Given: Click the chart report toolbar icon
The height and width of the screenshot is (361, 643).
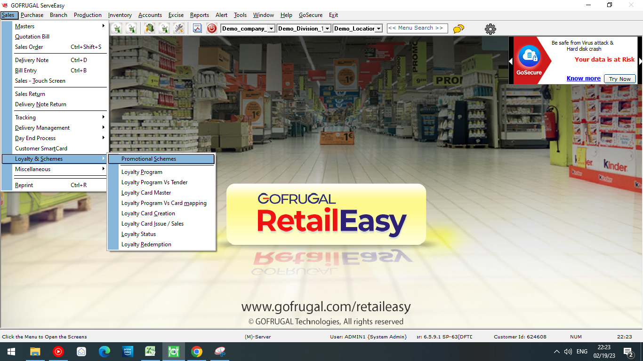Looking at the screenshot, I should point(197,28).
